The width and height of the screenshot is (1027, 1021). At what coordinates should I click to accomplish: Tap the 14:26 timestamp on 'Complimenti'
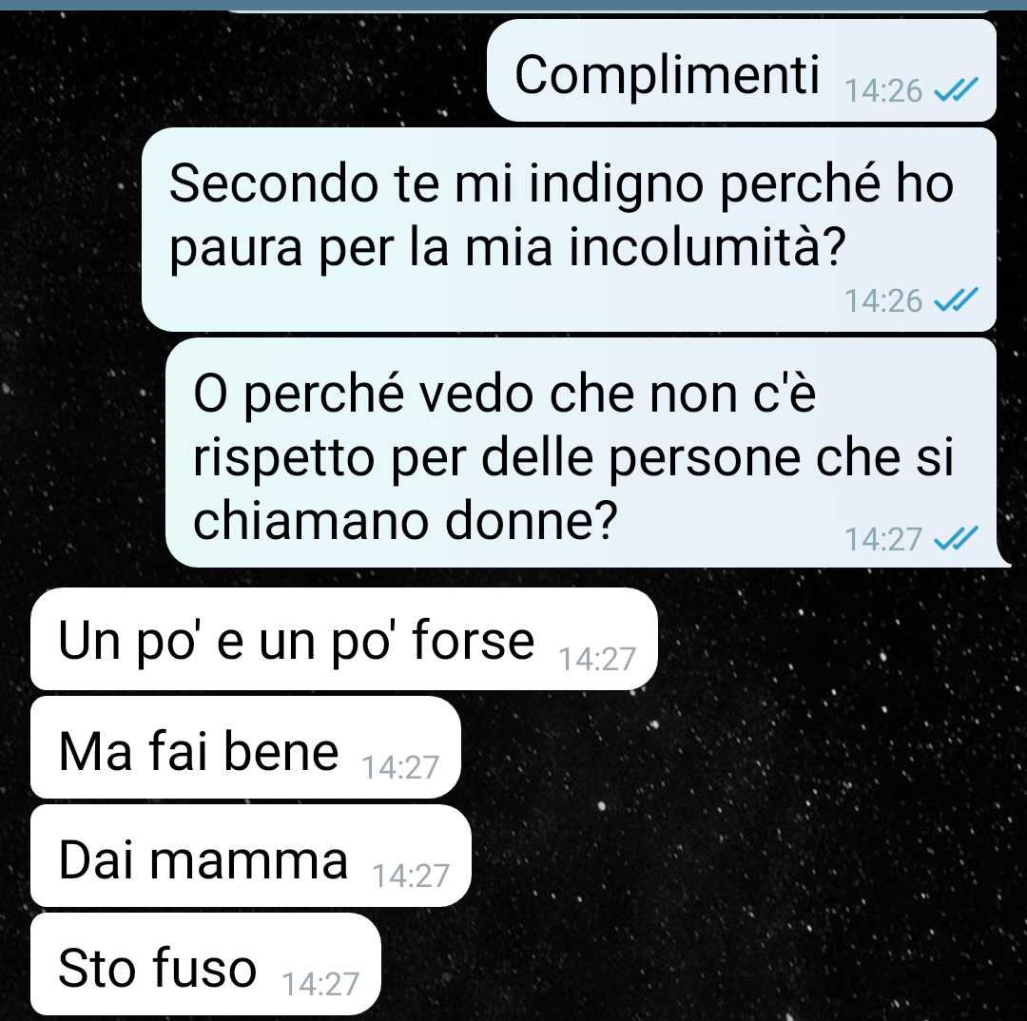tap(882, 91)
